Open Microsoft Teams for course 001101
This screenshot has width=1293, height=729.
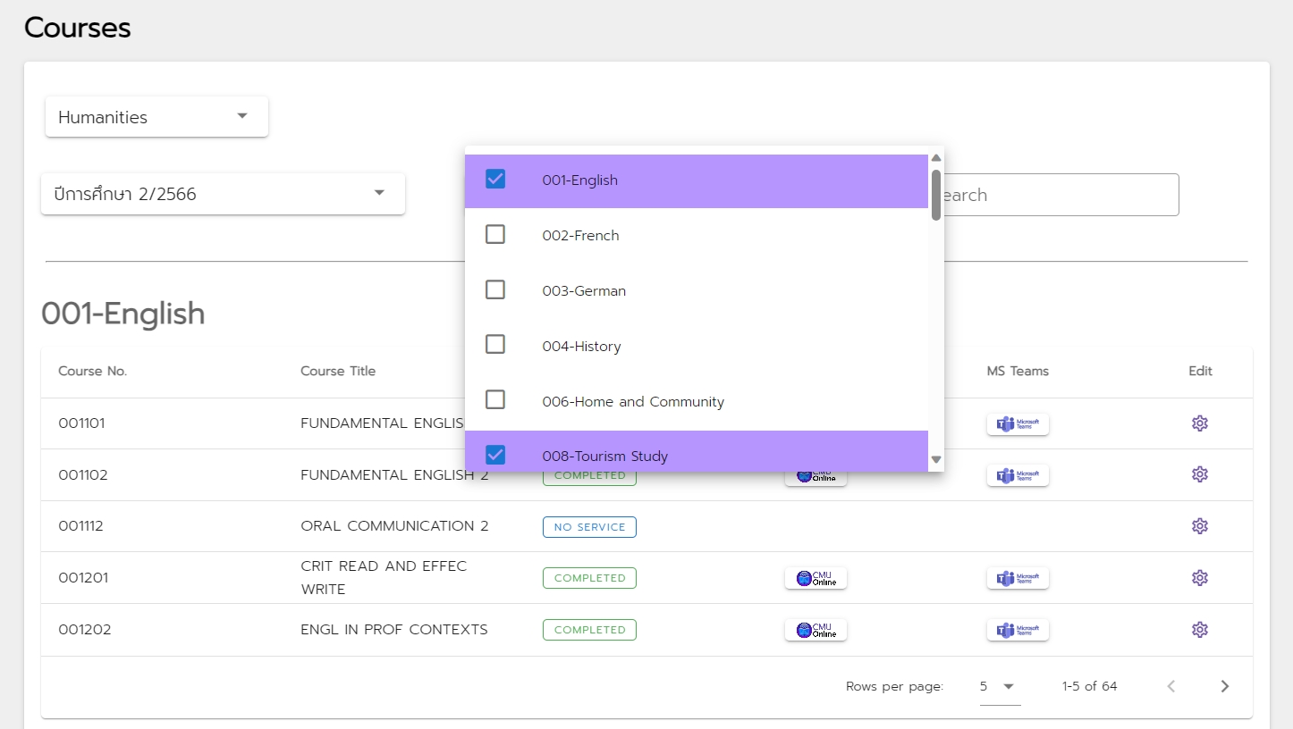pos(1018,423)
